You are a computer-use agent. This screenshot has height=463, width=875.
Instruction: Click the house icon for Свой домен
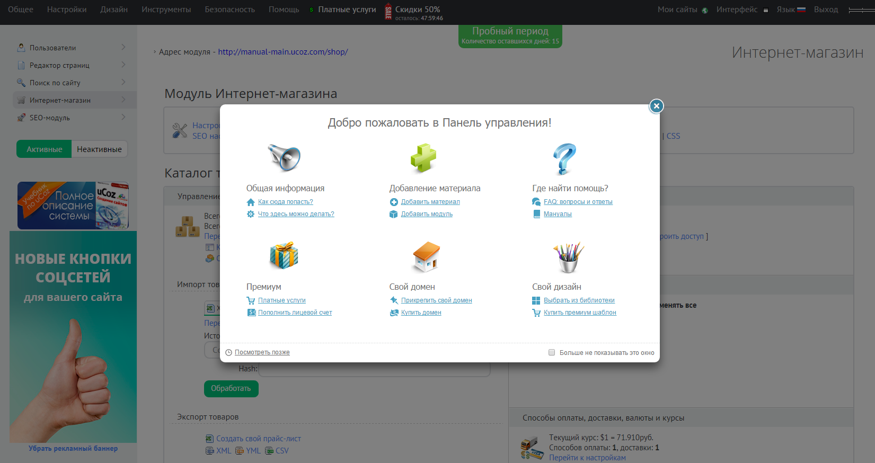coord(426,256)
